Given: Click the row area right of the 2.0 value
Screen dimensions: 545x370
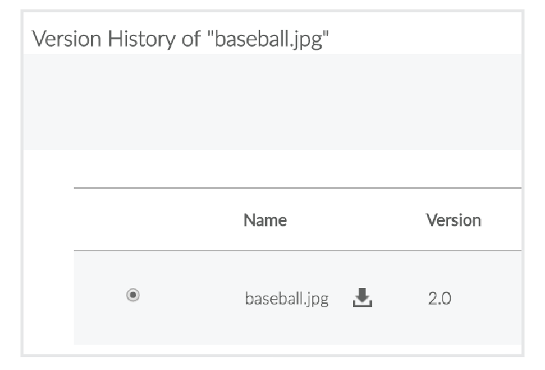Looking at the screenshot, I should (488, 299).
